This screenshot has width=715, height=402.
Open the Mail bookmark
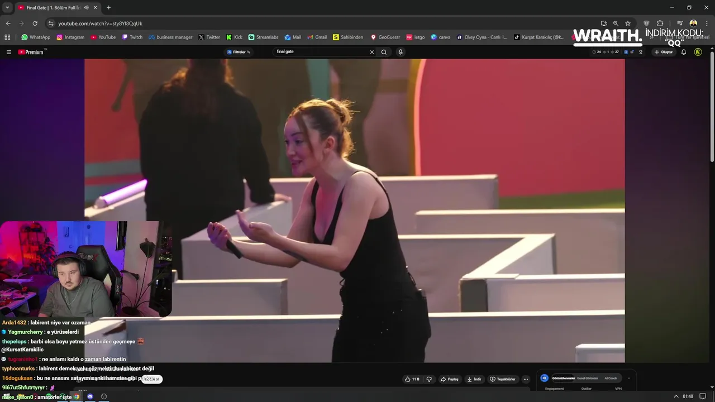coord(293,37)
